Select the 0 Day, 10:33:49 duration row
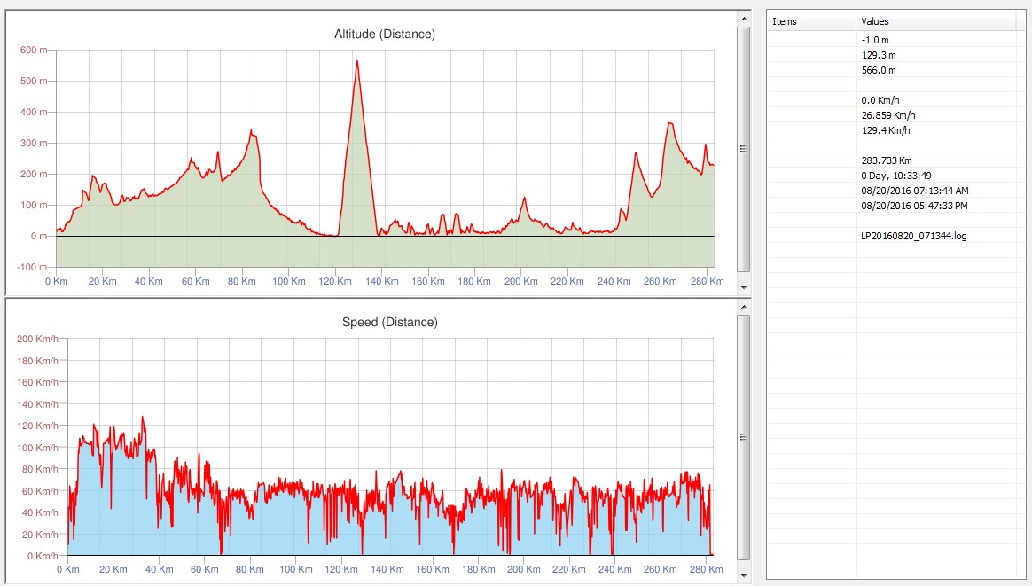 pos(895,176)
